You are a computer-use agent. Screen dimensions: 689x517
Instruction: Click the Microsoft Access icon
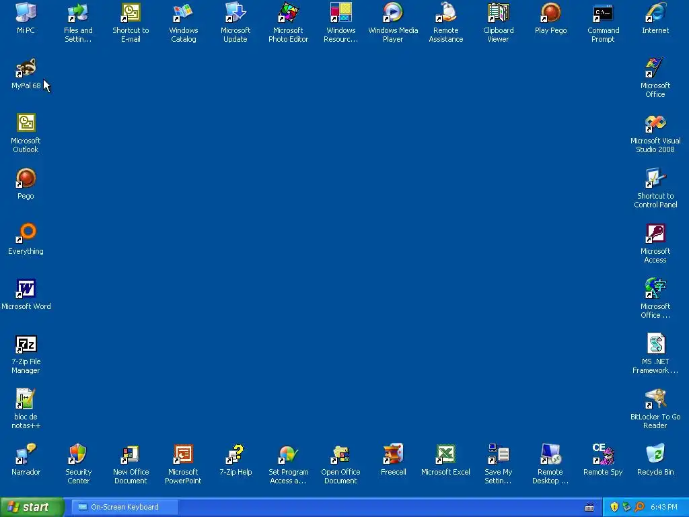(x=655, y=234)
